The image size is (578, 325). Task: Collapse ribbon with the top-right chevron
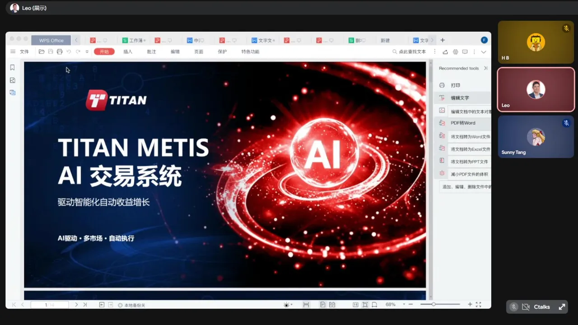point(484,52)
